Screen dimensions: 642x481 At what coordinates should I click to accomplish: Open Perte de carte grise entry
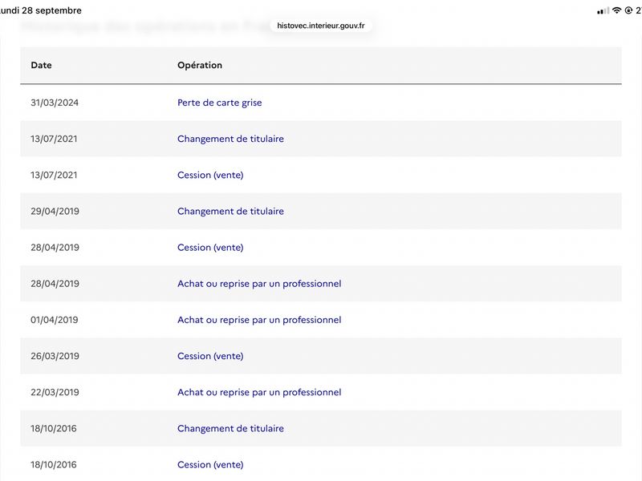click(x=219, y=103)
